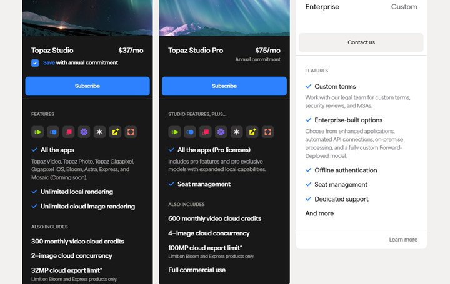450x284 pixels.
Task: Click the Topaz Studio plan title
Action: point(52,51)
